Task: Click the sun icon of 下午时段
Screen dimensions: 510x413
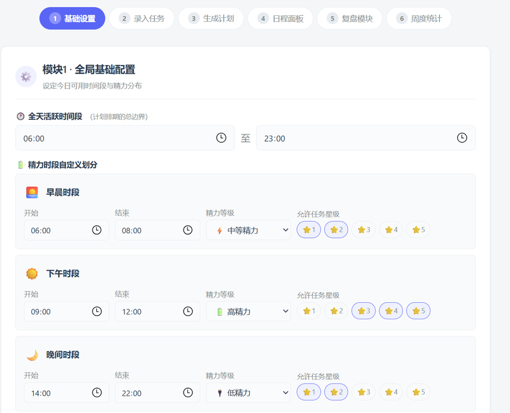Action: click(32, 274)
